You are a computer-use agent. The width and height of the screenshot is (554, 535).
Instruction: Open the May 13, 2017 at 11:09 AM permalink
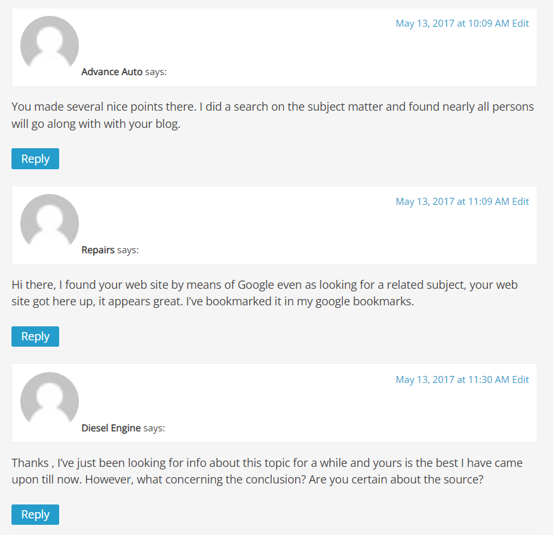452,202
